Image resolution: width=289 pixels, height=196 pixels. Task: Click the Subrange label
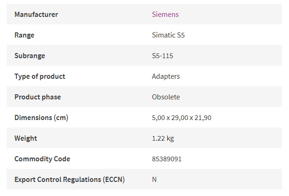(x=30, y=56)
